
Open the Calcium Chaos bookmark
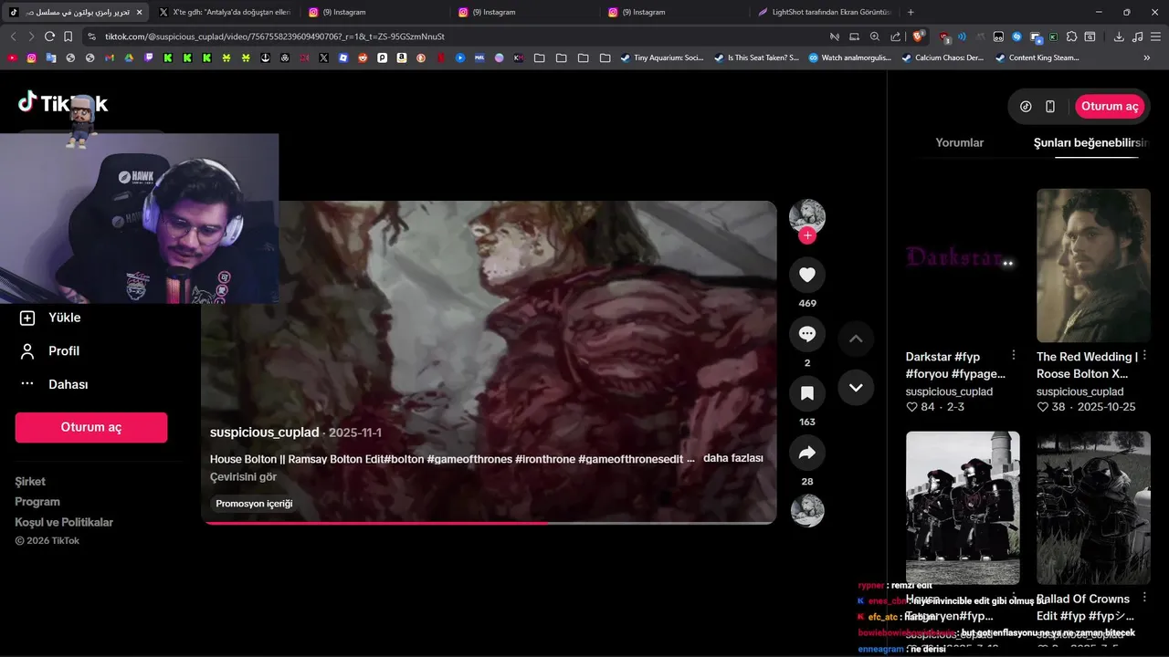point(943,57)
